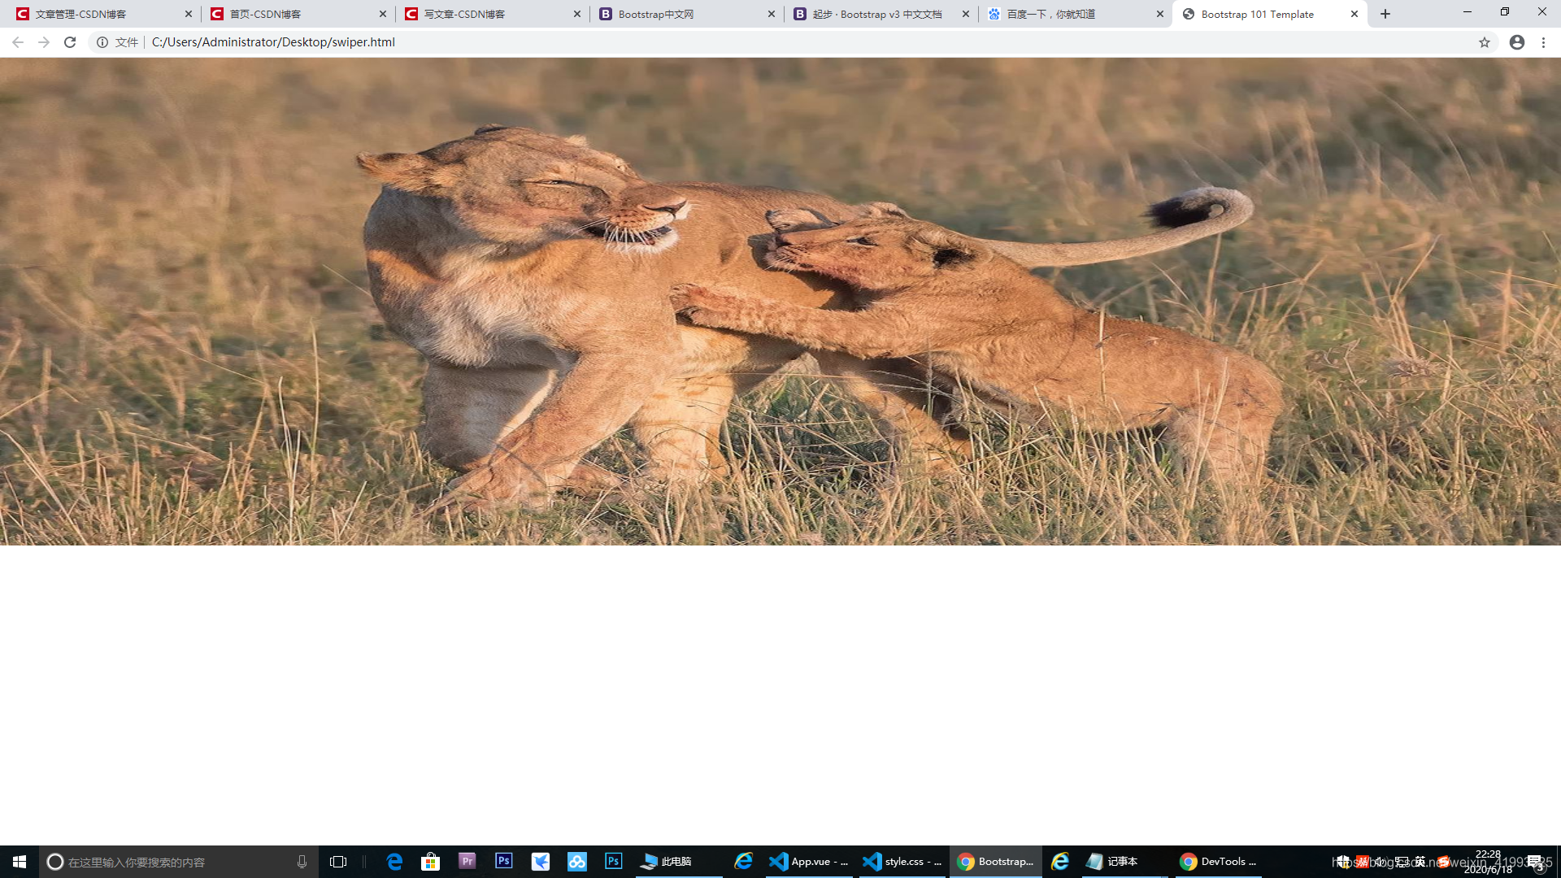
Task: Close the 首页-CSDN博客 tab
Action: pos(383,14)
